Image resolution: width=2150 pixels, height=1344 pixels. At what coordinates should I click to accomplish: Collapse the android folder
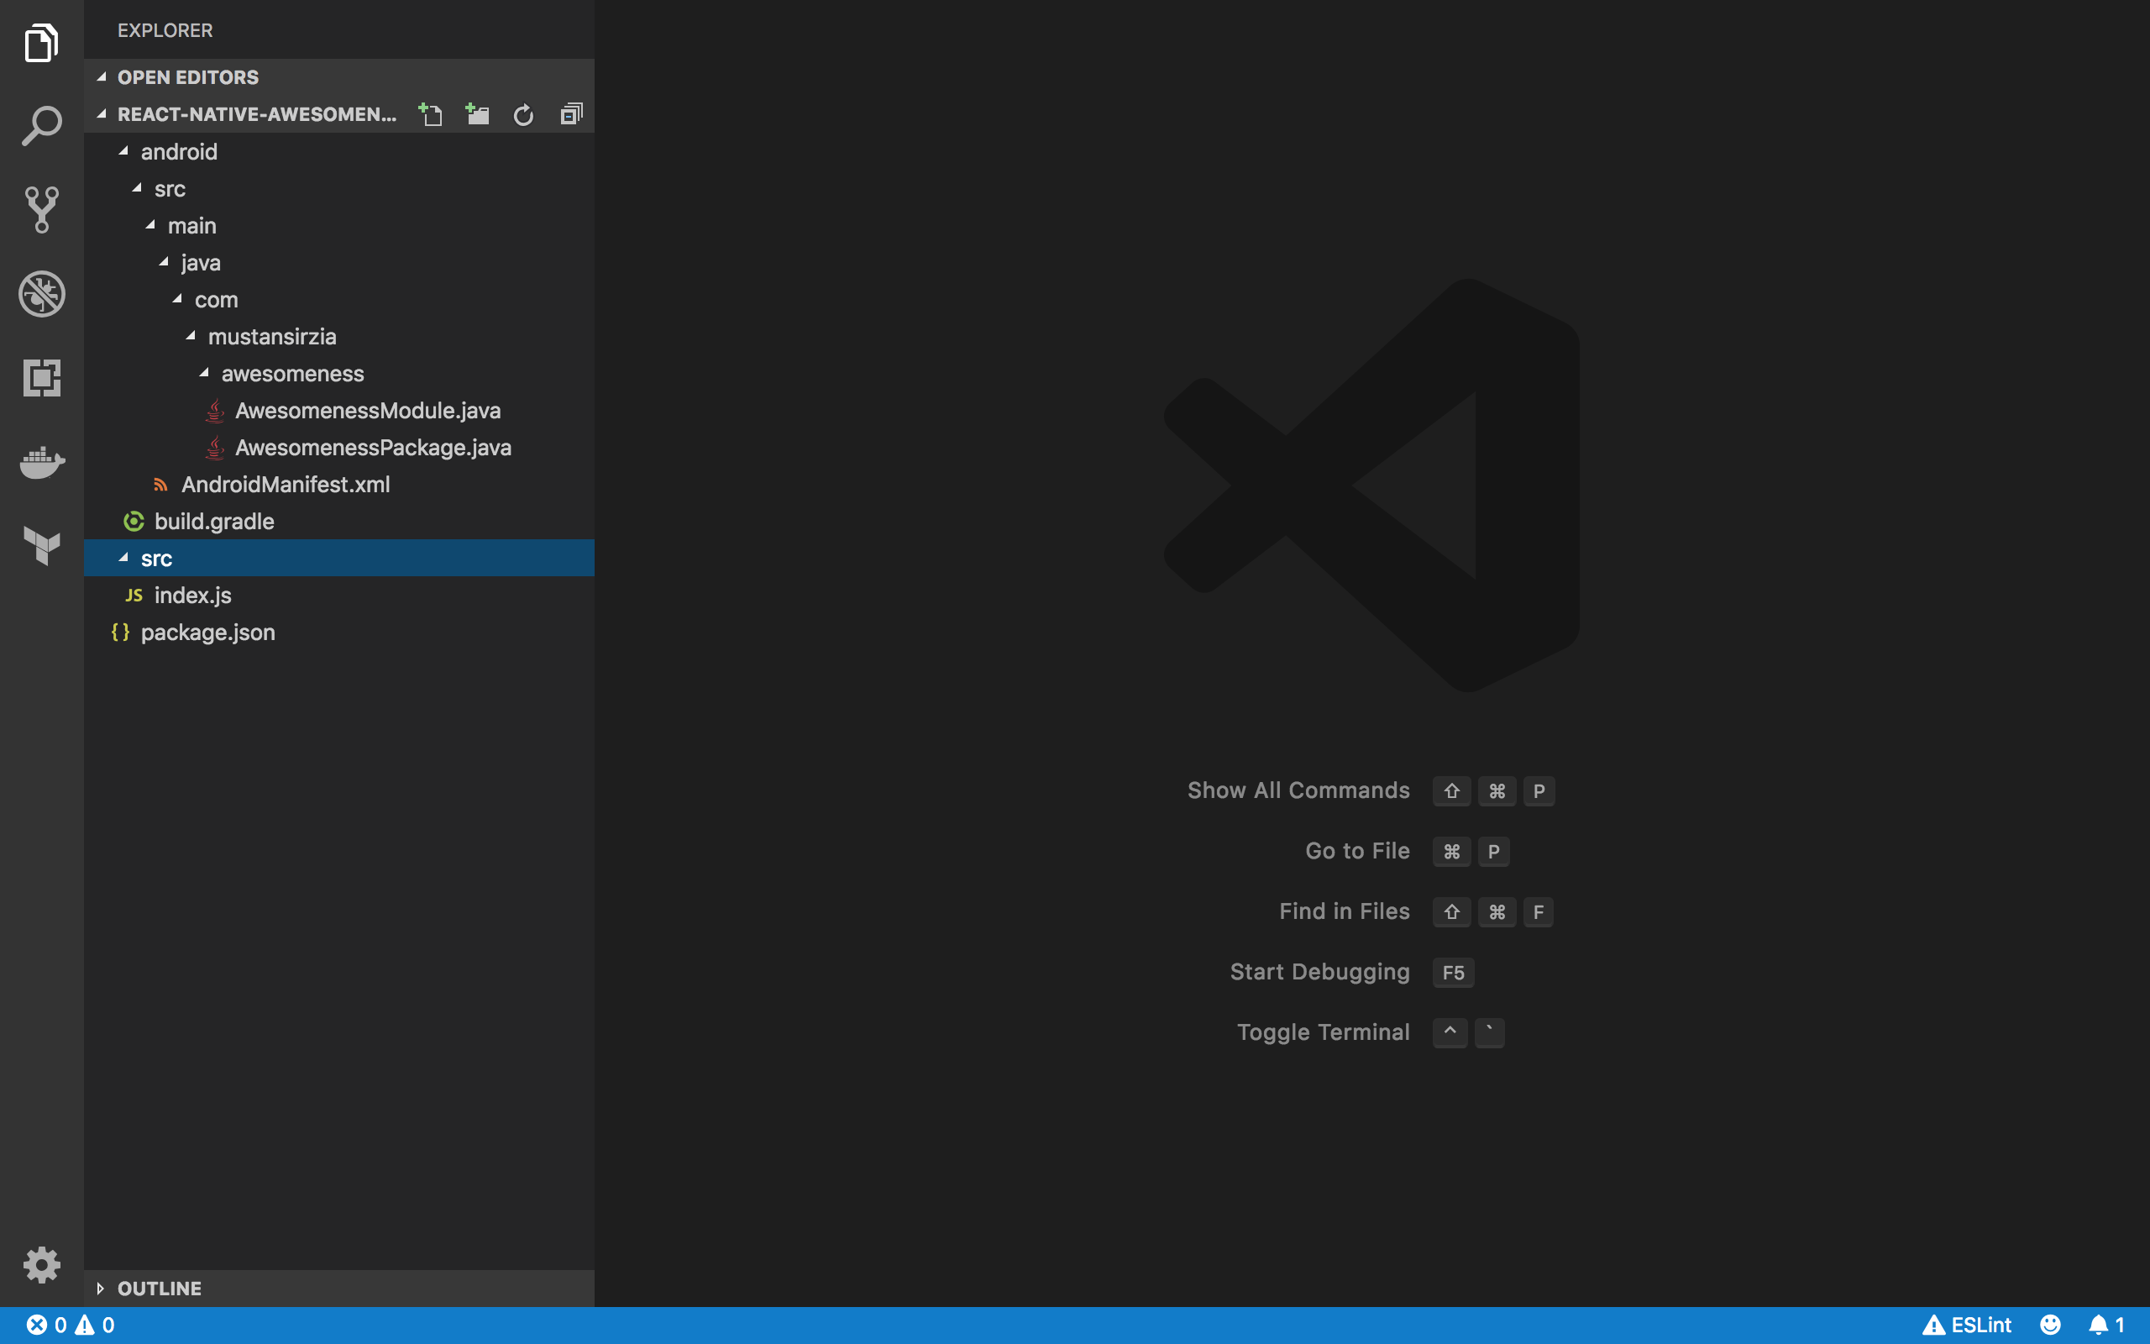click(x=179, y=152)
